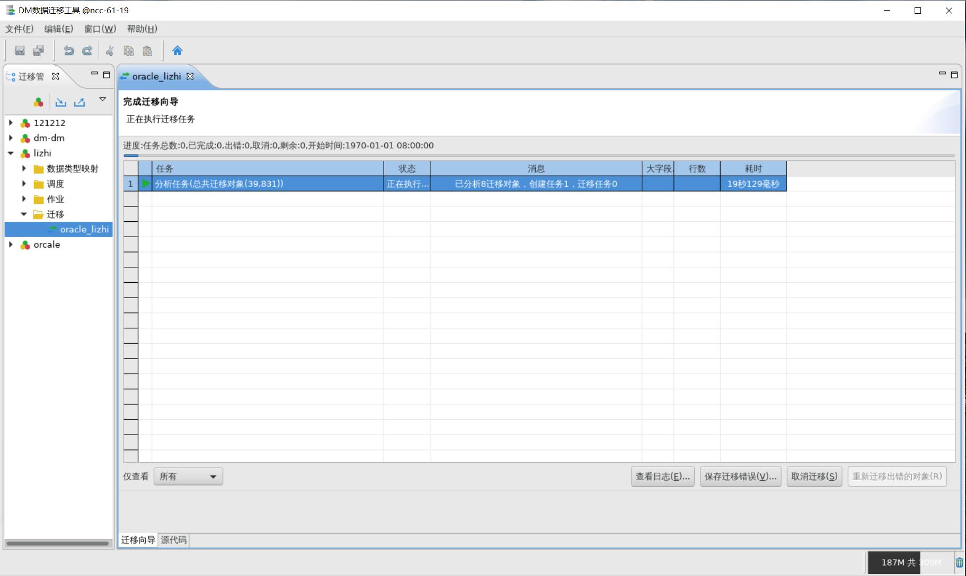Viewport: 966px width, 576px height.
Task: Go to the Home page icon
Action: click(x=177, y=51)
